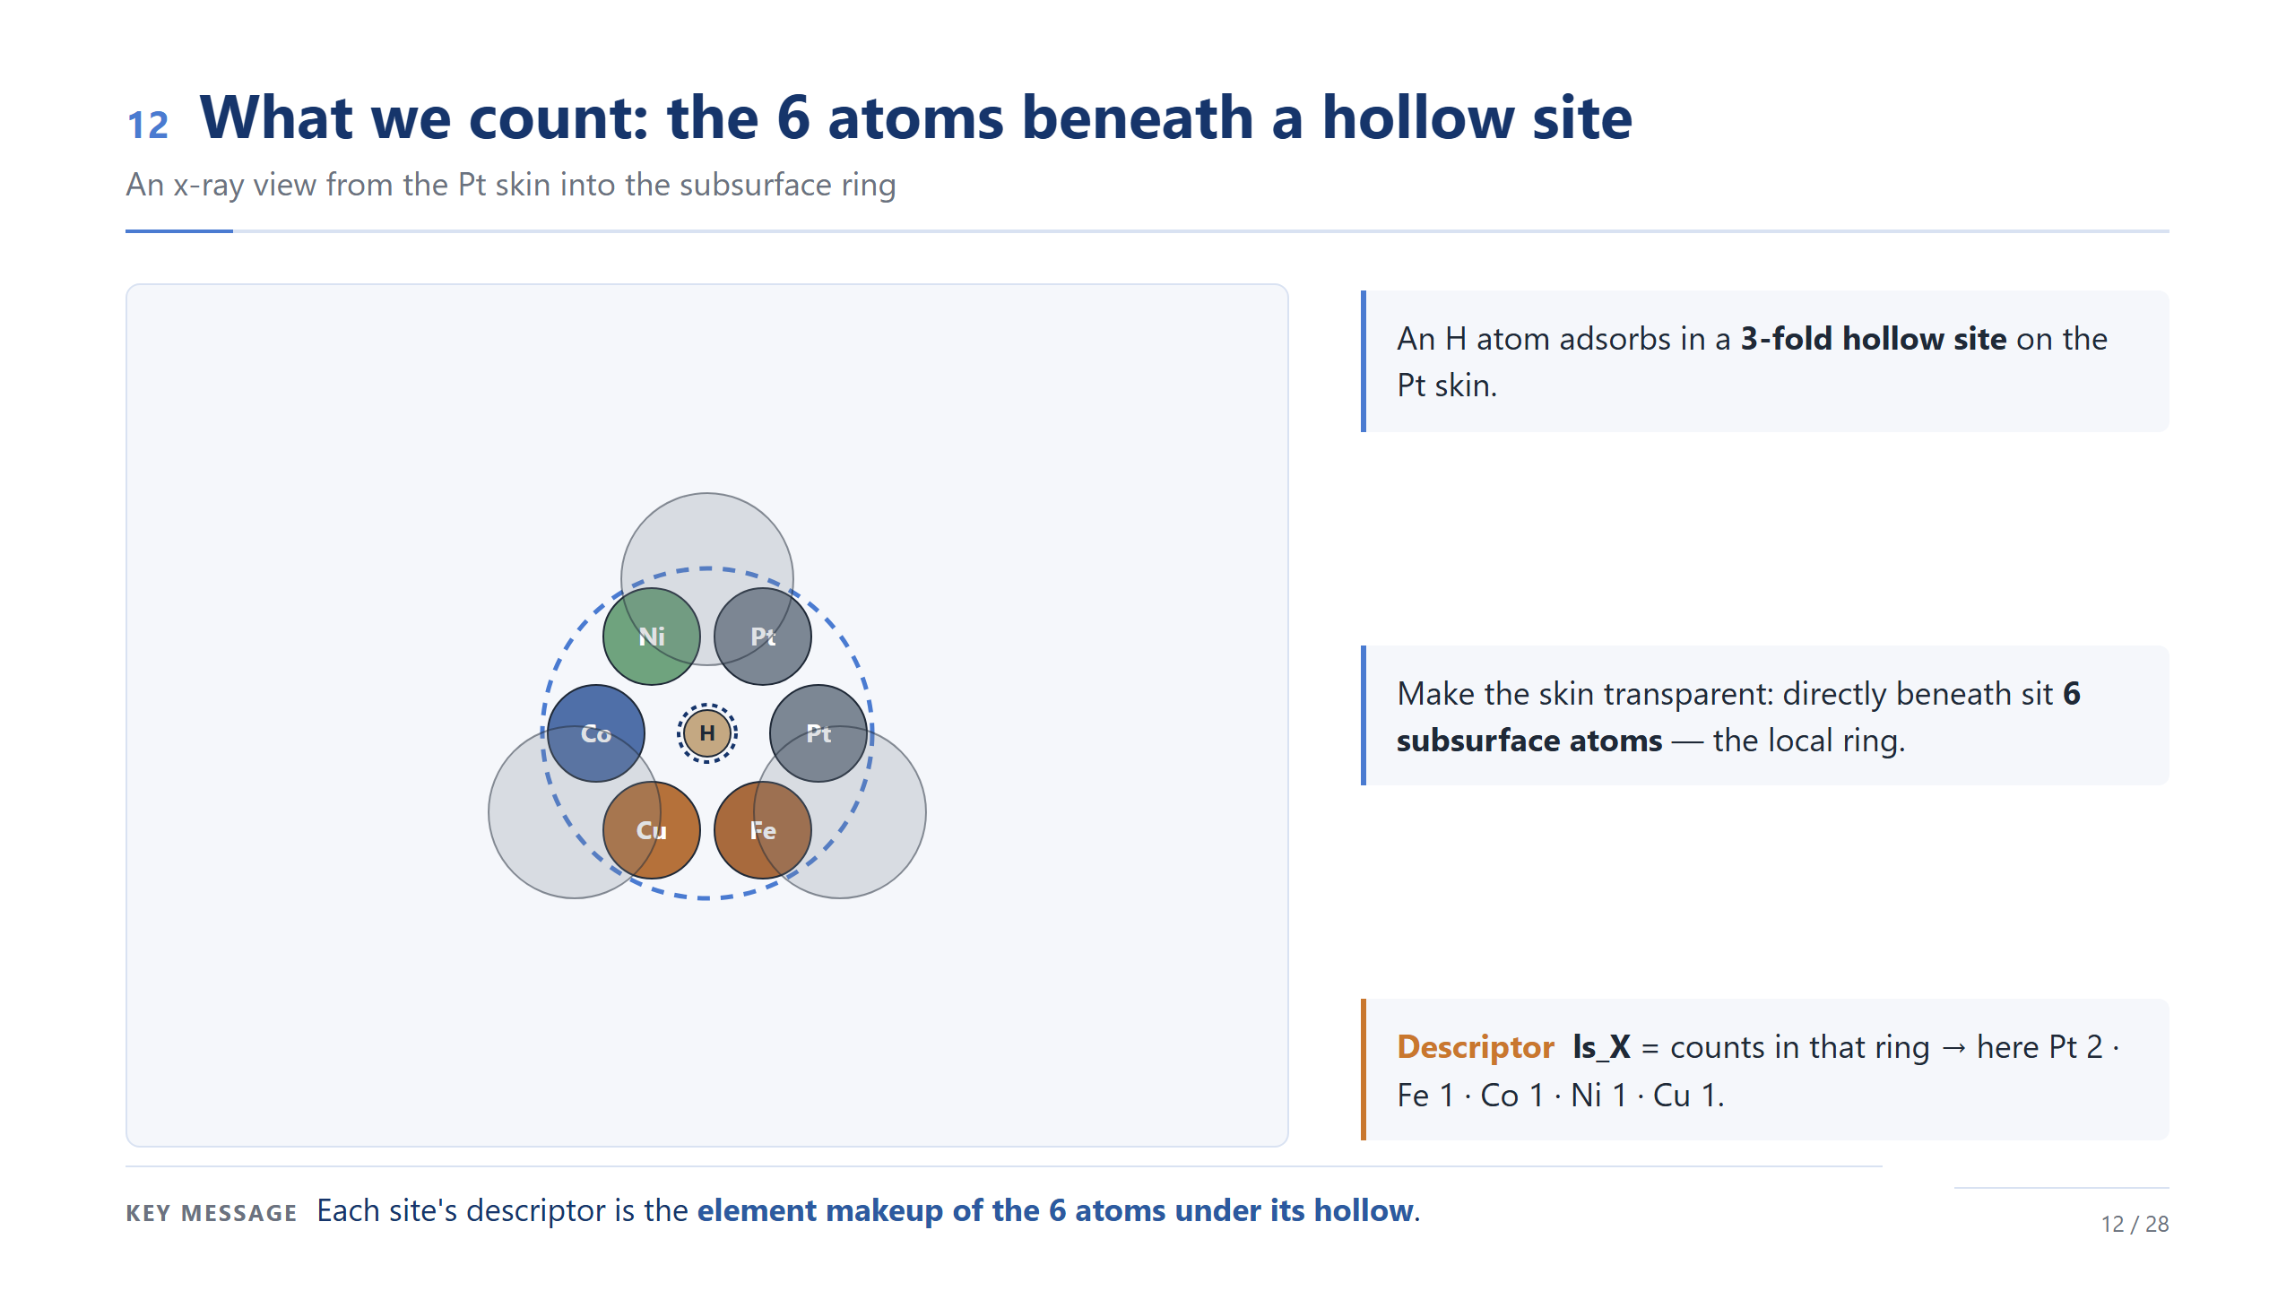Click the Is_X descriptor term
The width and height of the screenshot is (2295, 1291).
pos(1601,1047)
